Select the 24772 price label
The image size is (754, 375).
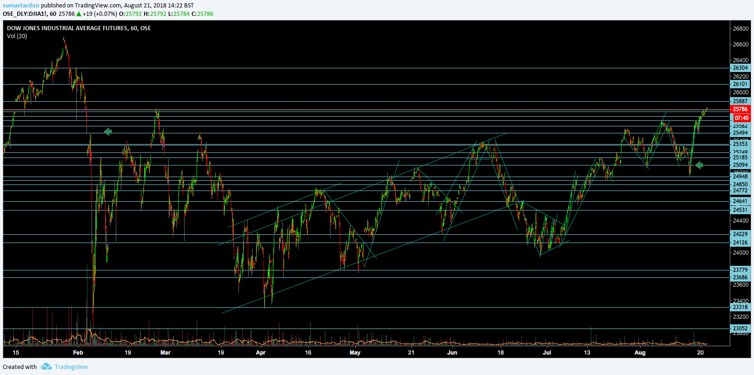point(740,191)
